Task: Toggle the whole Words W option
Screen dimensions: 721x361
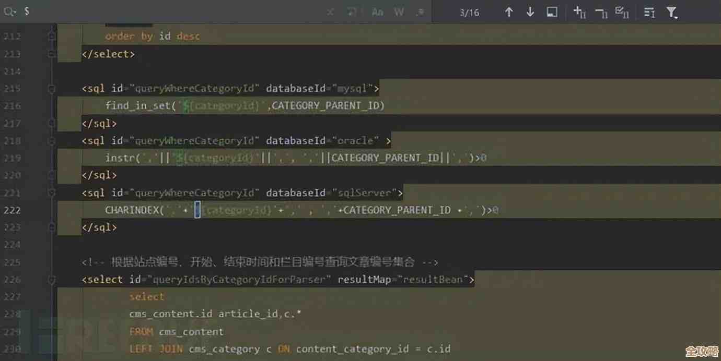Action: (x=399, y=11)
